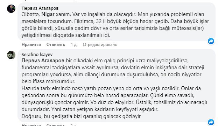Show edit history via Отредактировано
The image size is (218, 126).
pos(100,45)
